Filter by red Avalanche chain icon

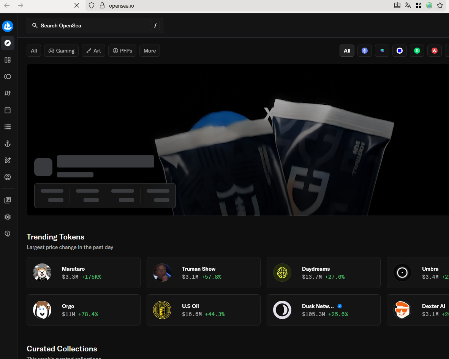pyautogui.click(x=435, y=51)
